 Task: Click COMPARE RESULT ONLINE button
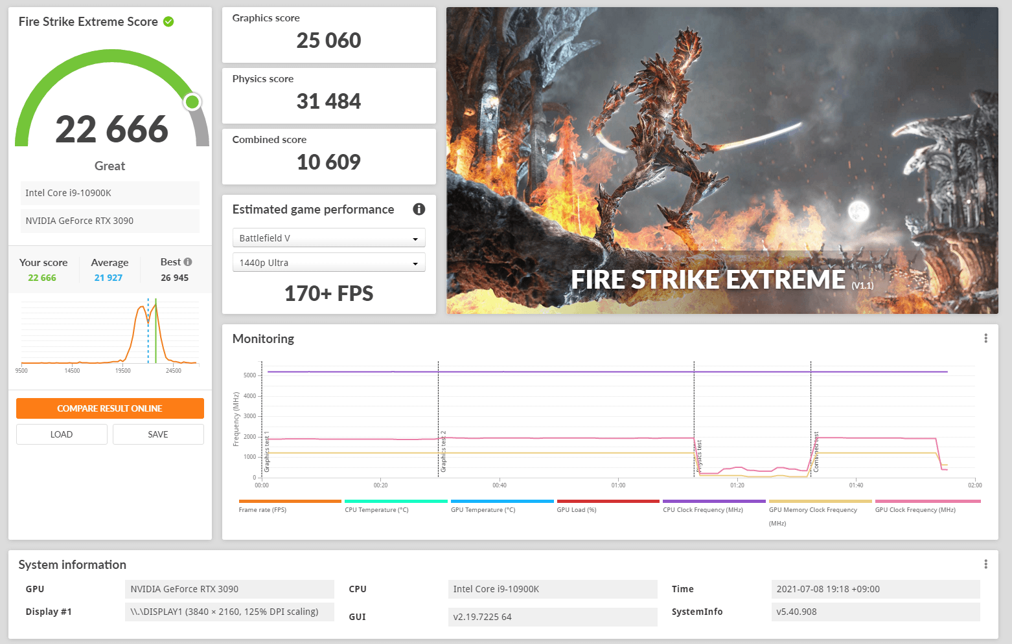tap(110, 408)
